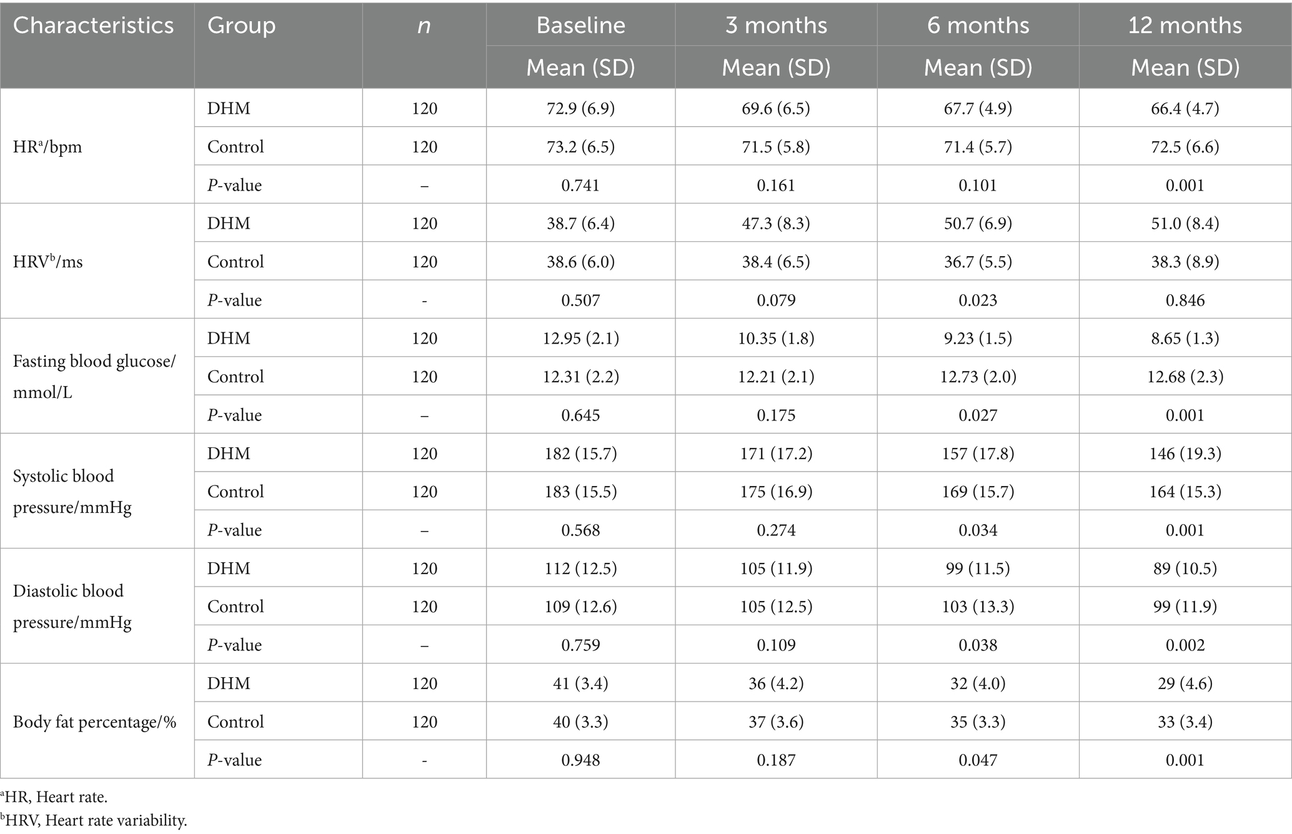Image resolution: width=1292 pixels, height=834 pixels.
Task: Click the P-value cell 0.846
Action: [x=1185, y=300]
